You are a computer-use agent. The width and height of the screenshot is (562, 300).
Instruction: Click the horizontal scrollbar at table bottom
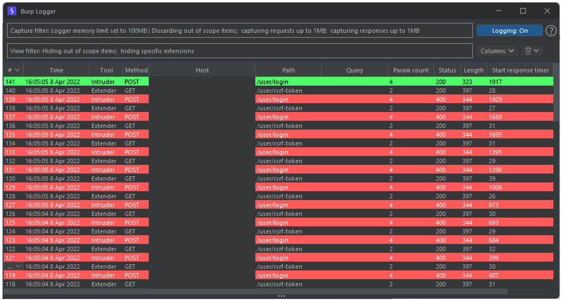pos(253,291)
